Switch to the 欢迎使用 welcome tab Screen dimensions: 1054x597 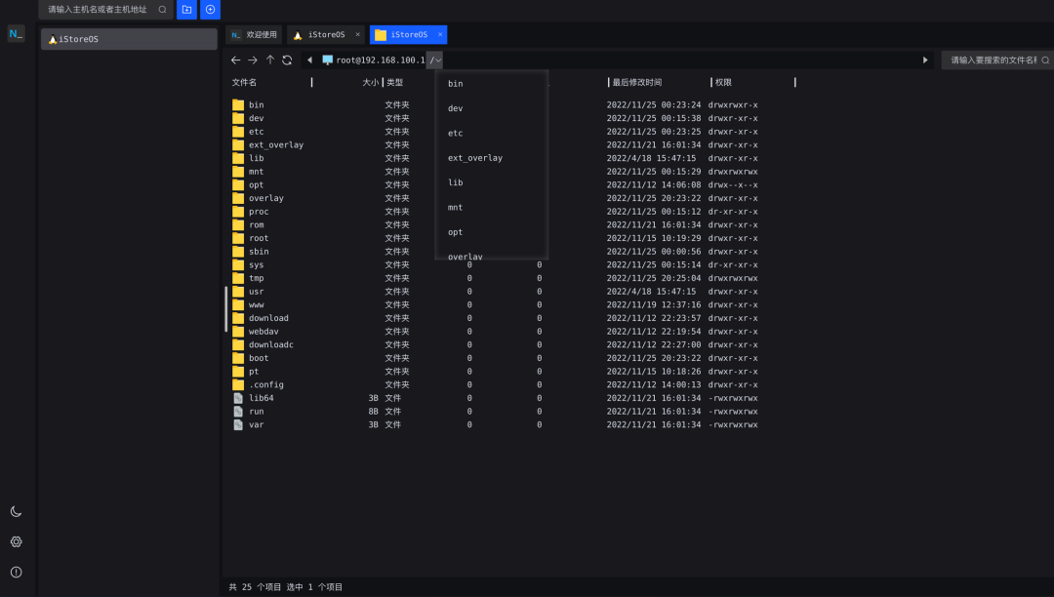254,34
